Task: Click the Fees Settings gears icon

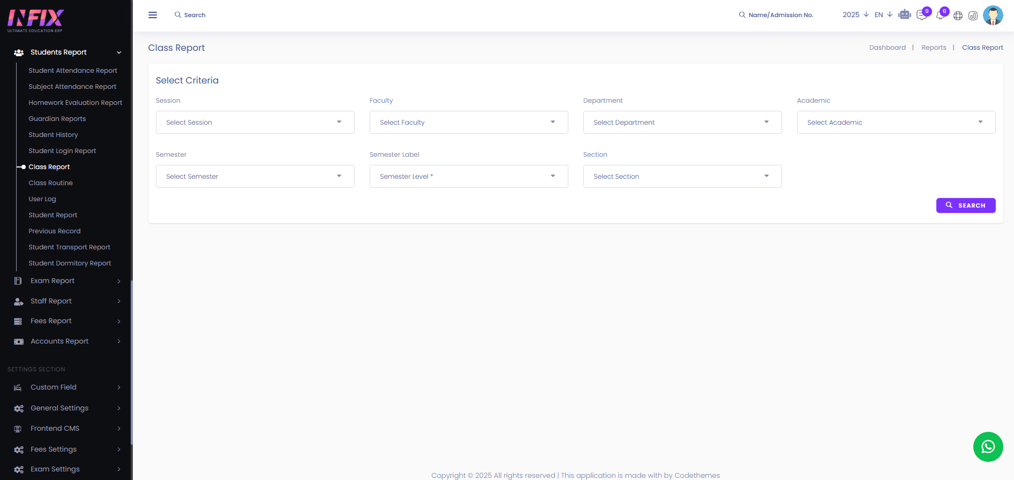Action: pos(19,449)
